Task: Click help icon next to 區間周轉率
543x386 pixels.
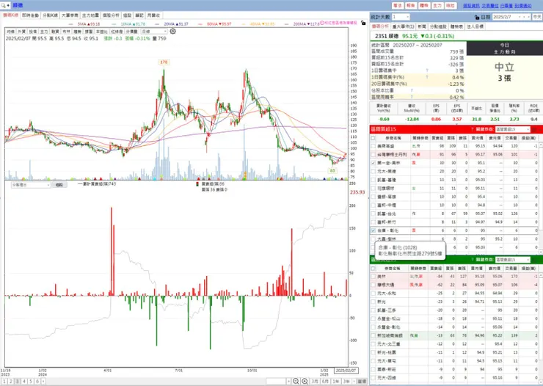Action: coord(412,97)
